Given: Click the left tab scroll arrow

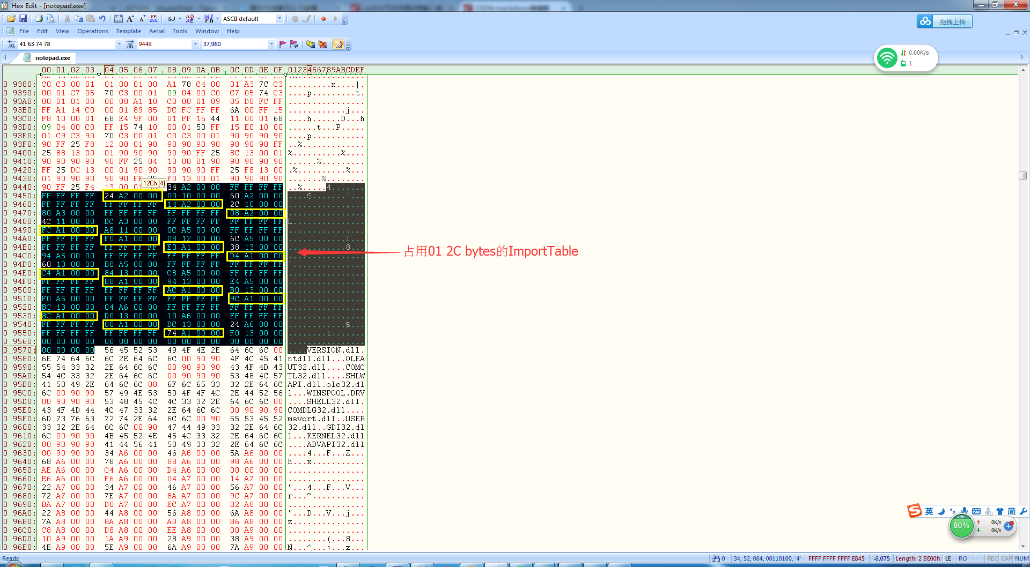Looking at the screenshot, I should pos(5,57).
